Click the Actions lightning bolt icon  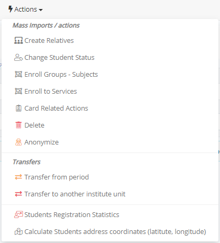[x=11, y=9]
